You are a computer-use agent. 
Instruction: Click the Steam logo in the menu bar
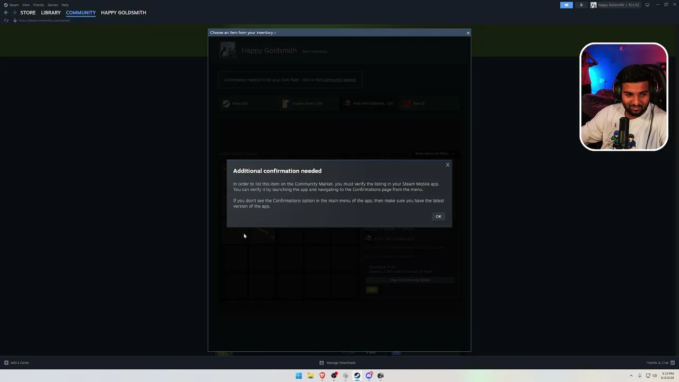click(6, 5)
